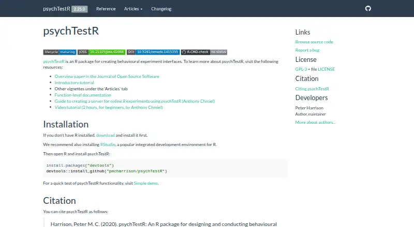
Task: Click the 2.25.0 version label
Action: 80,9
